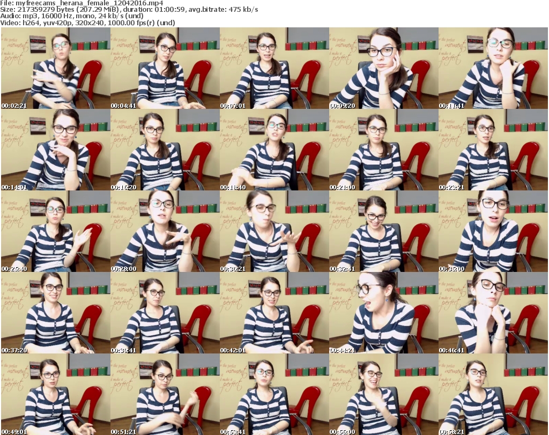Select the thumbnail stamped 00:53:41
Viewport: 549px width, 435px height.
(274, 394)
